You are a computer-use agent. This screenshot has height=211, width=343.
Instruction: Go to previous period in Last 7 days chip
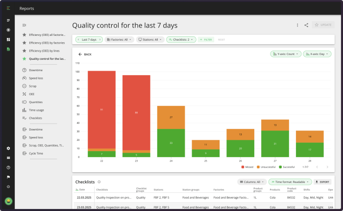click(x=78, y=40)
